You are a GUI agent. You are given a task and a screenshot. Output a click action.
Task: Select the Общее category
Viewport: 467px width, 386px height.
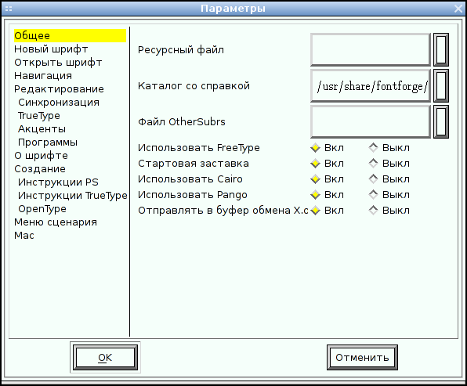coord(70,36)
